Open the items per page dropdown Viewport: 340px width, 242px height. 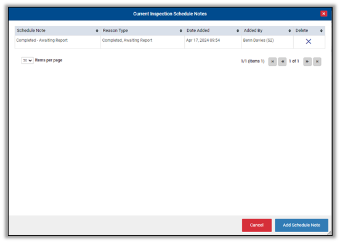[27, 60]
